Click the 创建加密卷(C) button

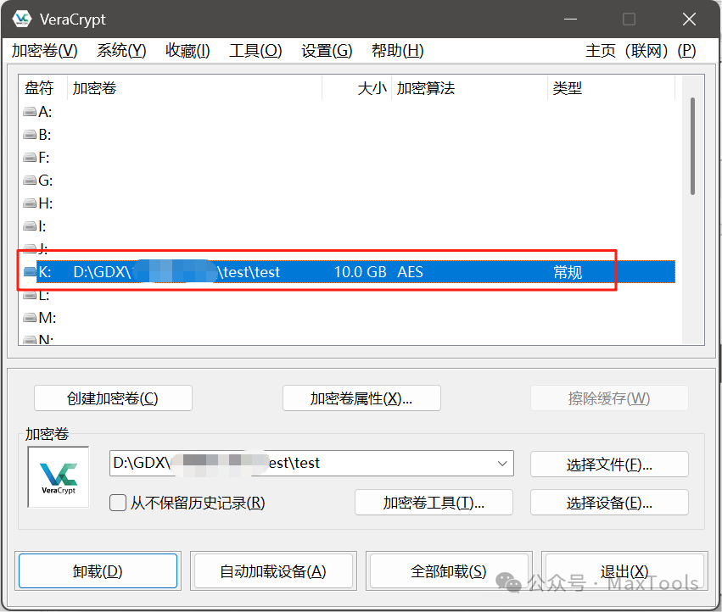(113, 398)
